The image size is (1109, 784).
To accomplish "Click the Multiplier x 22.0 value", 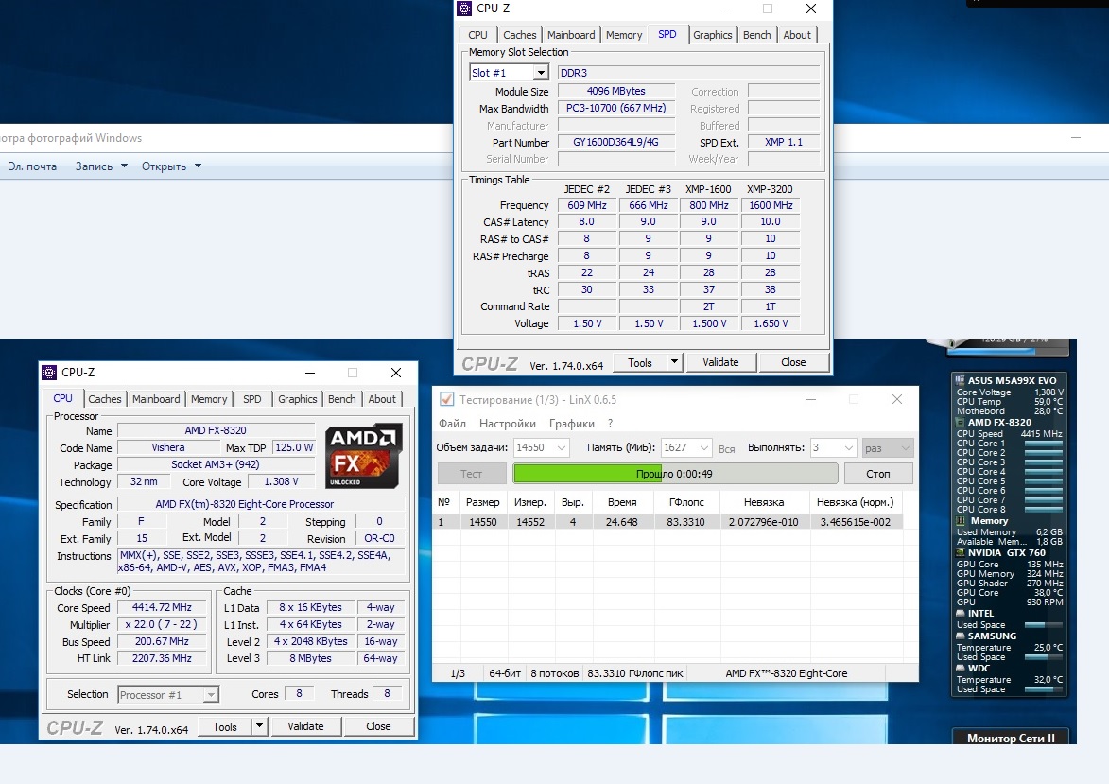I will (x=162, y=624).
